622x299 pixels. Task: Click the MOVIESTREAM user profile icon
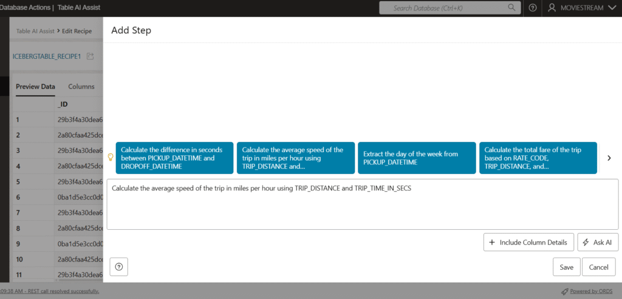tap(552, 8)
